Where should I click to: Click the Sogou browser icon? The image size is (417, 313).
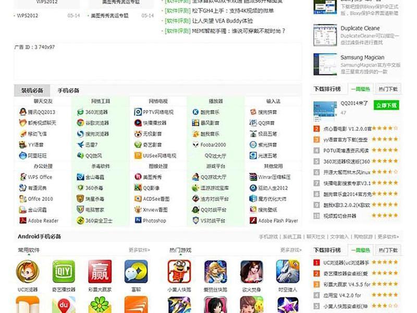point(80,134)
